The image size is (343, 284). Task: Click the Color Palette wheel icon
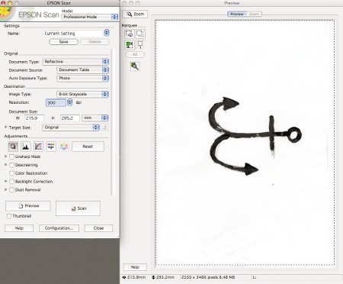(x=64, y=147)
